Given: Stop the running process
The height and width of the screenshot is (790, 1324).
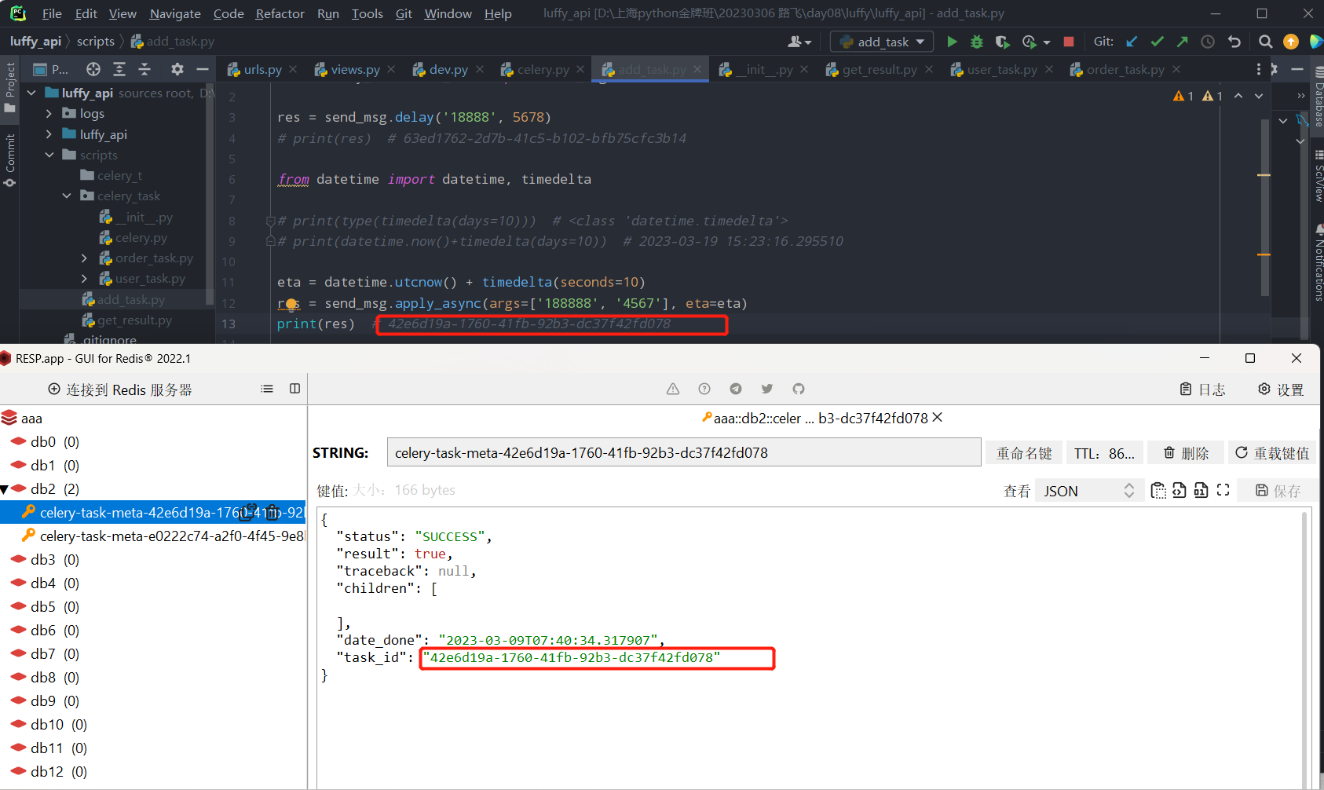Looking at the screenshot, I should point(1069,42).
